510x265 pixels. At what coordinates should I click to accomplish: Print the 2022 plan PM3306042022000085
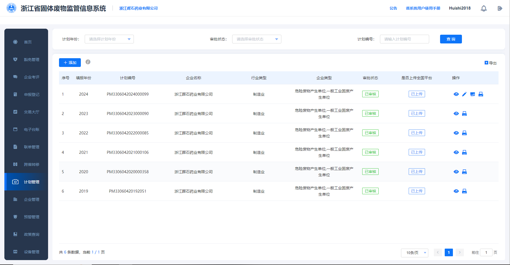[x=464, y=133]
